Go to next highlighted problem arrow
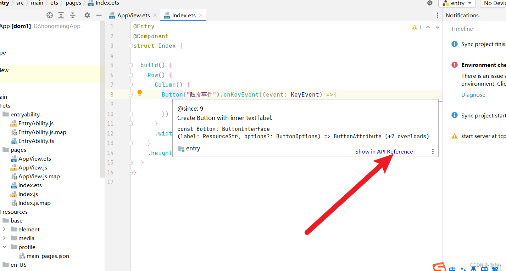The image size is (506, 271). click(x=438, y=27)
